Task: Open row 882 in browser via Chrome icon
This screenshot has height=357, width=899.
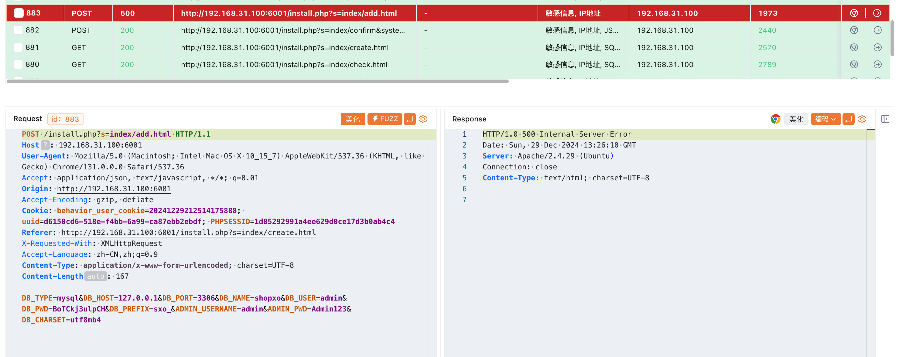Action: [854, 30]
